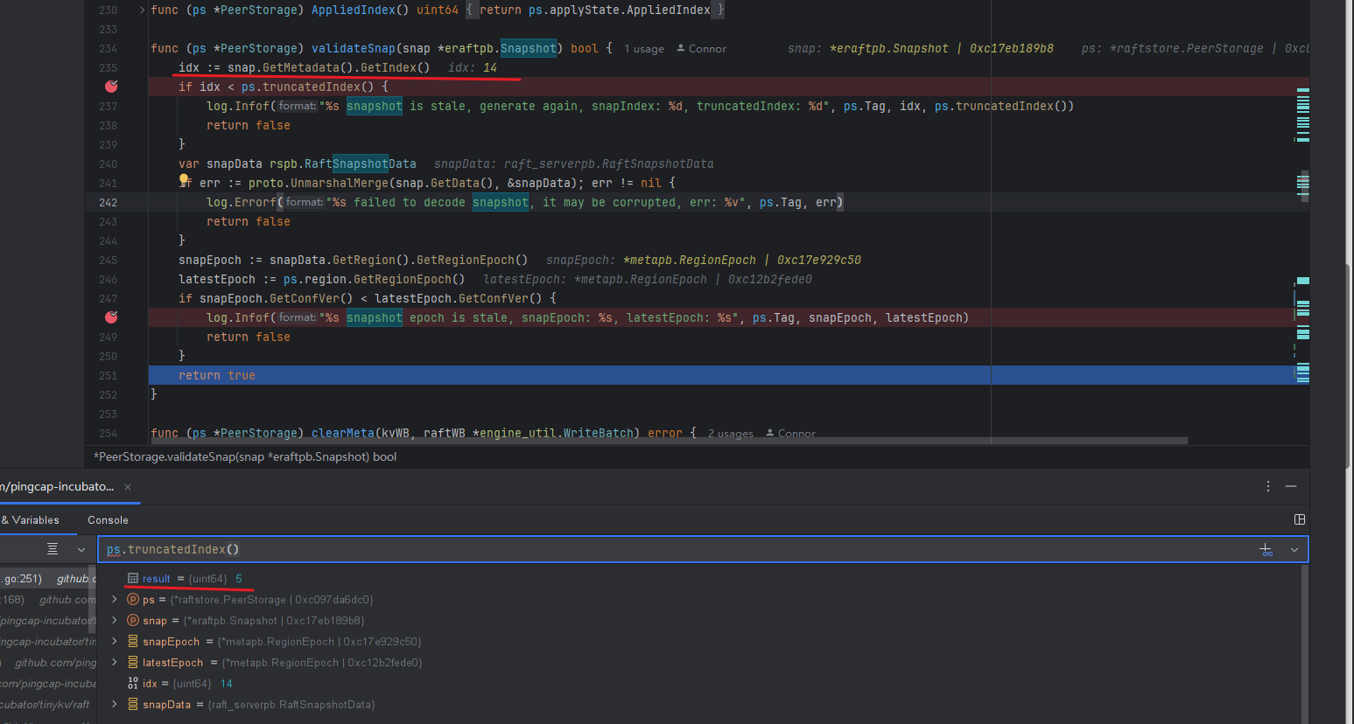Click the author Connor annotation on validateSnap
Screen dimensions: 1354x724
(702, 49)
